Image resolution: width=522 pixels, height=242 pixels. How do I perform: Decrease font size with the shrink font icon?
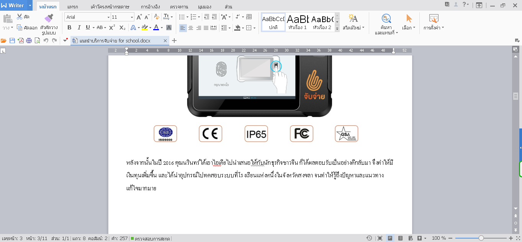[147, 17]
